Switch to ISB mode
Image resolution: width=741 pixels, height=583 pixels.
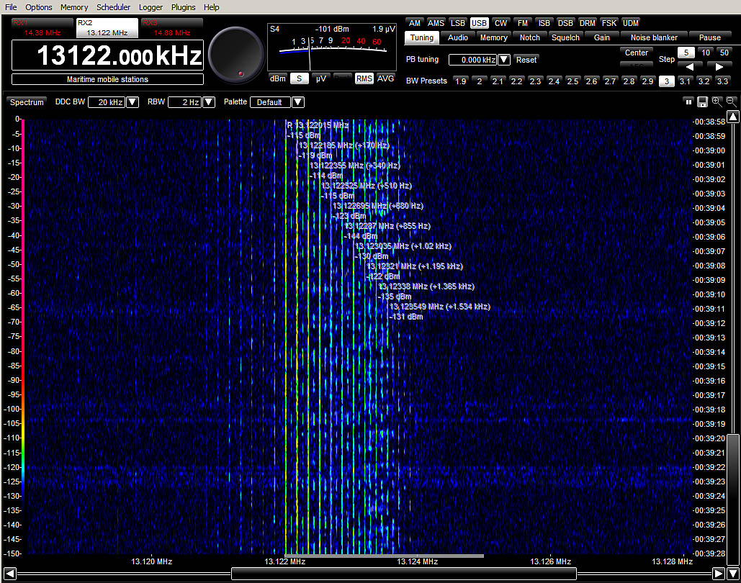pos(544,23)
